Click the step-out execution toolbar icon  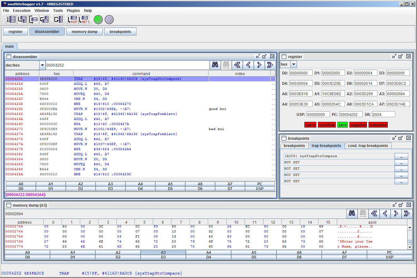click(44, 19)
